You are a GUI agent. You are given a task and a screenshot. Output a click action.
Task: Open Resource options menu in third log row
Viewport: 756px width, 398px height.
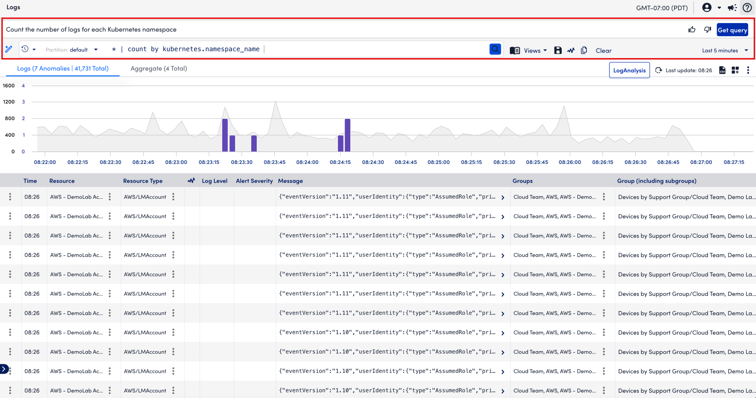click(x=110, y=235)
